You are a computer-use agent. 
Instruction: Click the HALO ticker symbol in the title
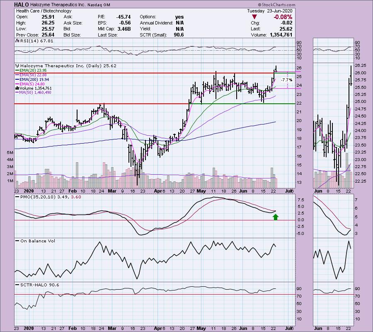(22, 5)
